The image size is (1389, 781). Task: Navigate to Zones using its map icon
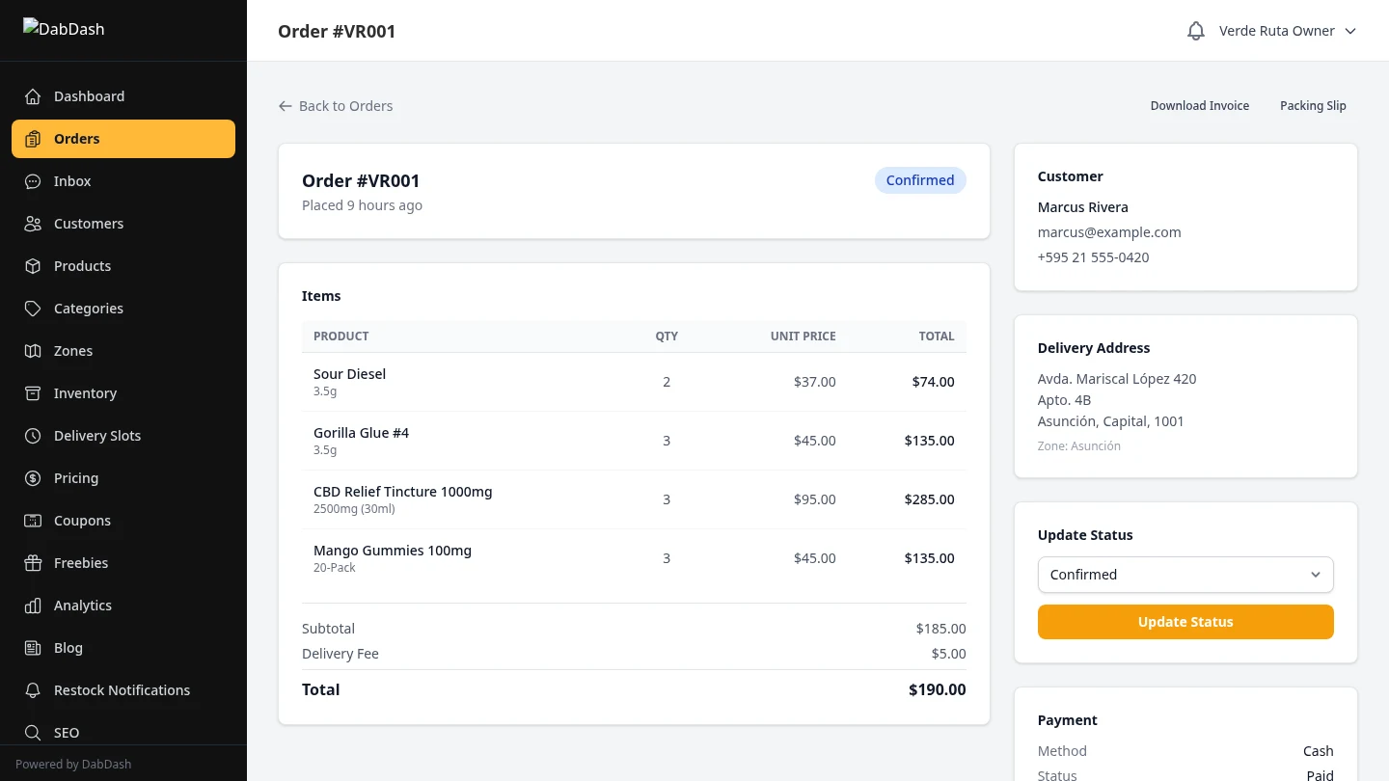tap(34, 351)
